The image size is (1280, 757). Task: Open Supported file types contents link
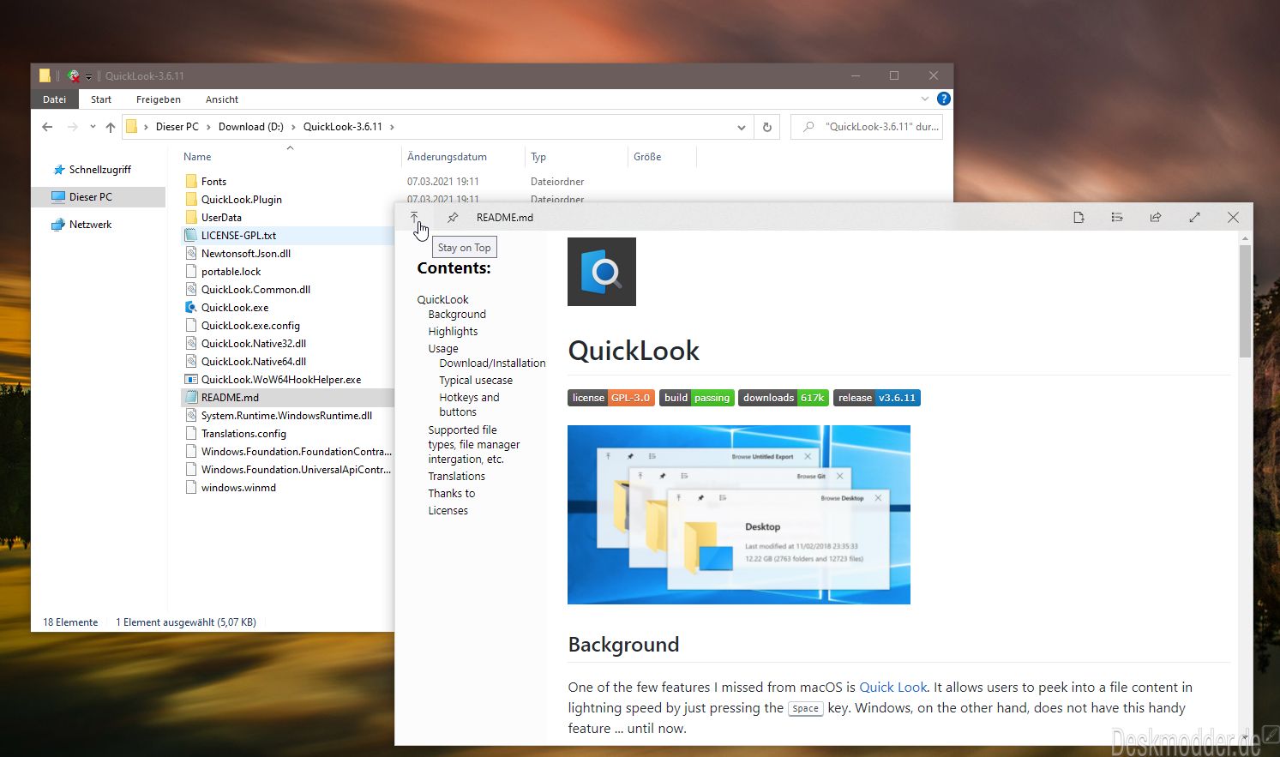coord(474,444)
